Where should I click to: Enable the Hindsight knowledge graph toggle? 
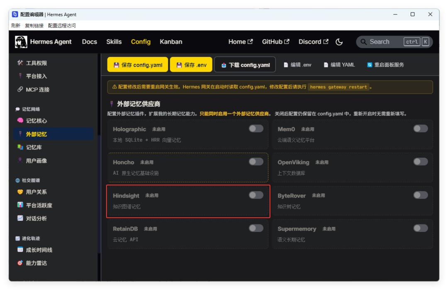(256, 195)
